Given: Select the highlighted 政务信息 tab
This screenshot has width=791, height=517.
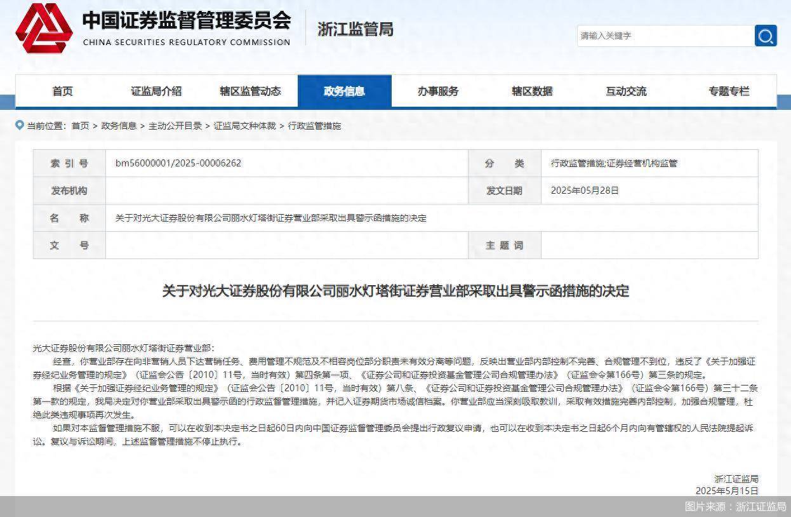Looking at the screenshot, I should (344, 91).
